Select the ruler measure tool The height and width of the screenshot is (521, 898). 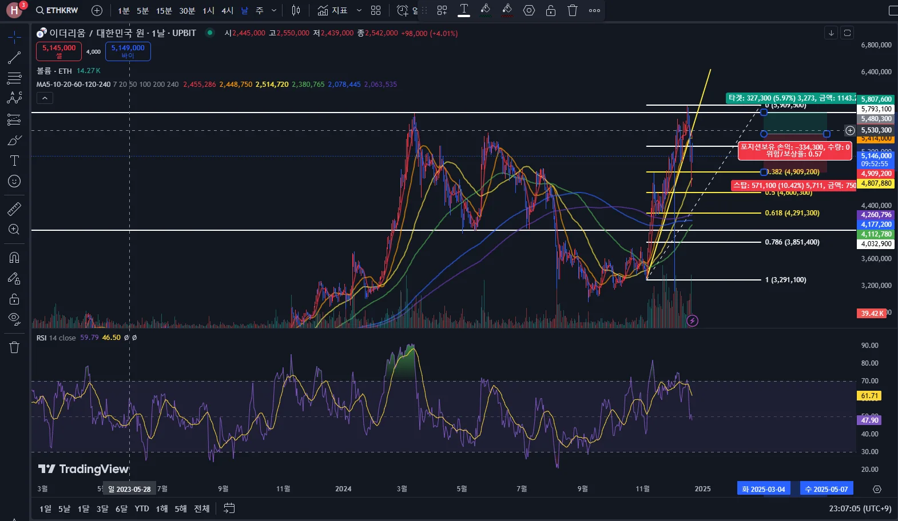point(14,209)
